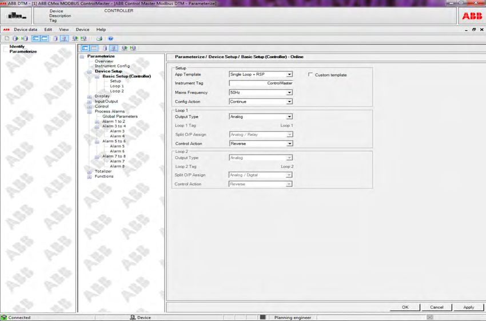The image size is (486, 321).
Task: Click the Apply button
Action: (468, 307)
